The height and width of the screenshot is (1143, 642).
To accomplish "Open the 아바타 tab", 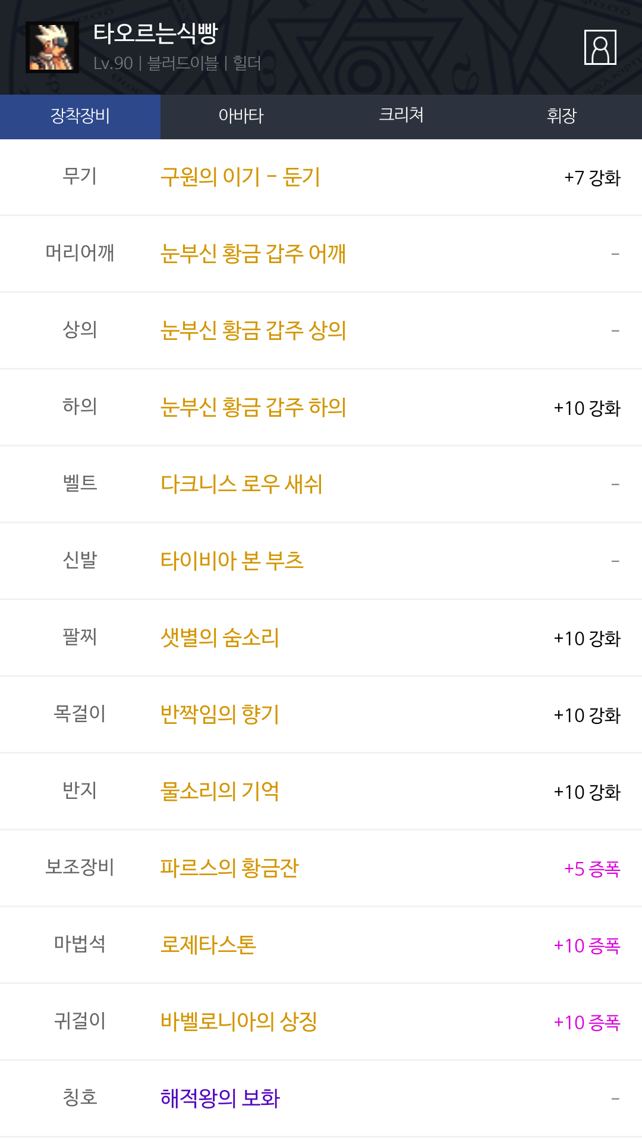I will tap(241, 116).
